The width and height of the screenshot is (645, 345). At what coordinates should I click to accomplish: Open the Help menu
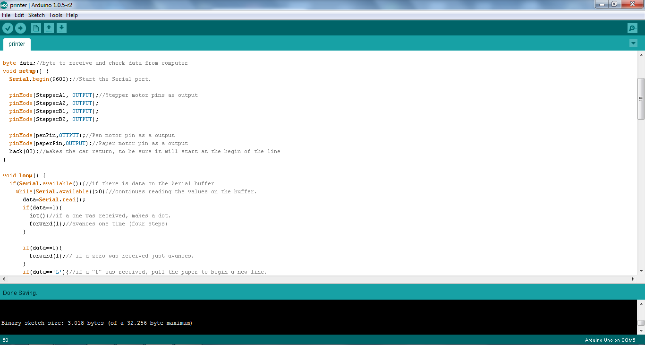(72, 15)
